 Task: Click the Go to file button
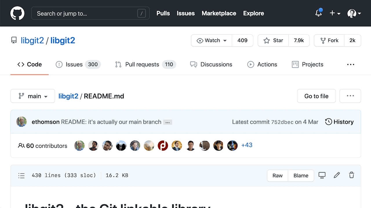tap(317, 96)
